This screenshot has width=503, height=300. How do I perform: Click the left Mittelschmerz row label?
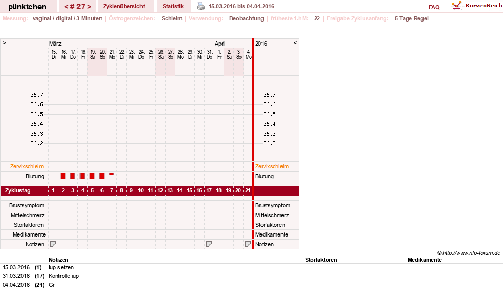(x=27, y=215)
